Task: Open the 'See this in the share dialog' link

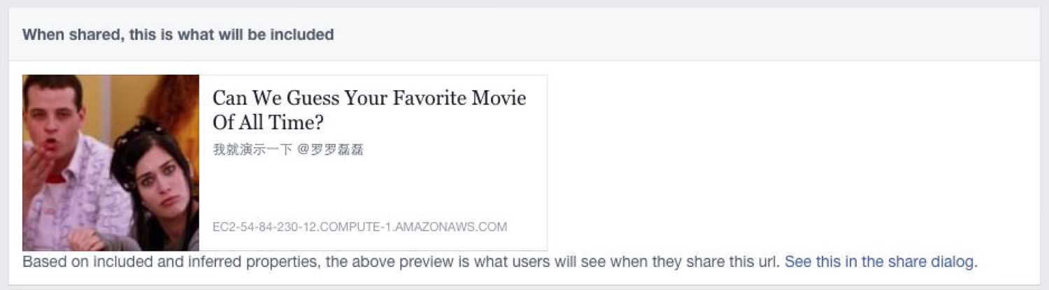Action: pos(880,262)
